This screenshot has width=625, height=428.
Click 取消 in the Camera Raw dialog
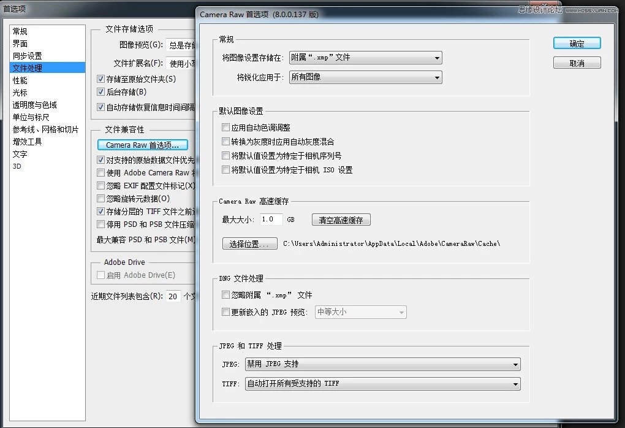[x=577, y=63]
